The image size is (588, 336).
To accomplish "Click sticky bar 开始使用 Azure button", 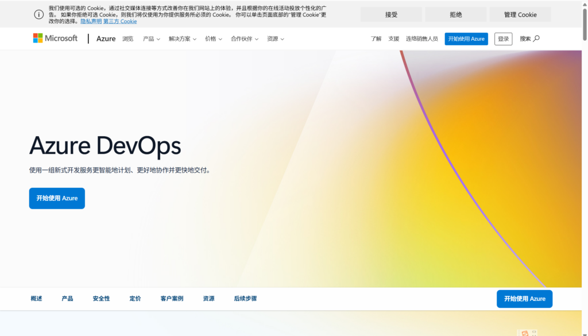I will point(525,299).
